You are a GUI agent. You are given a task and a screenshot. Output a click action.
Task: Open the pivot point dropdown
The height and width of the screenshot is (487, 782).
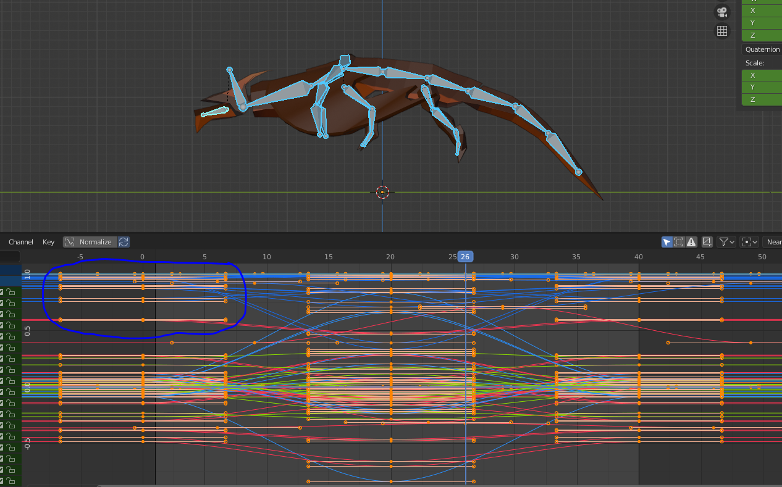coord(750,242)
